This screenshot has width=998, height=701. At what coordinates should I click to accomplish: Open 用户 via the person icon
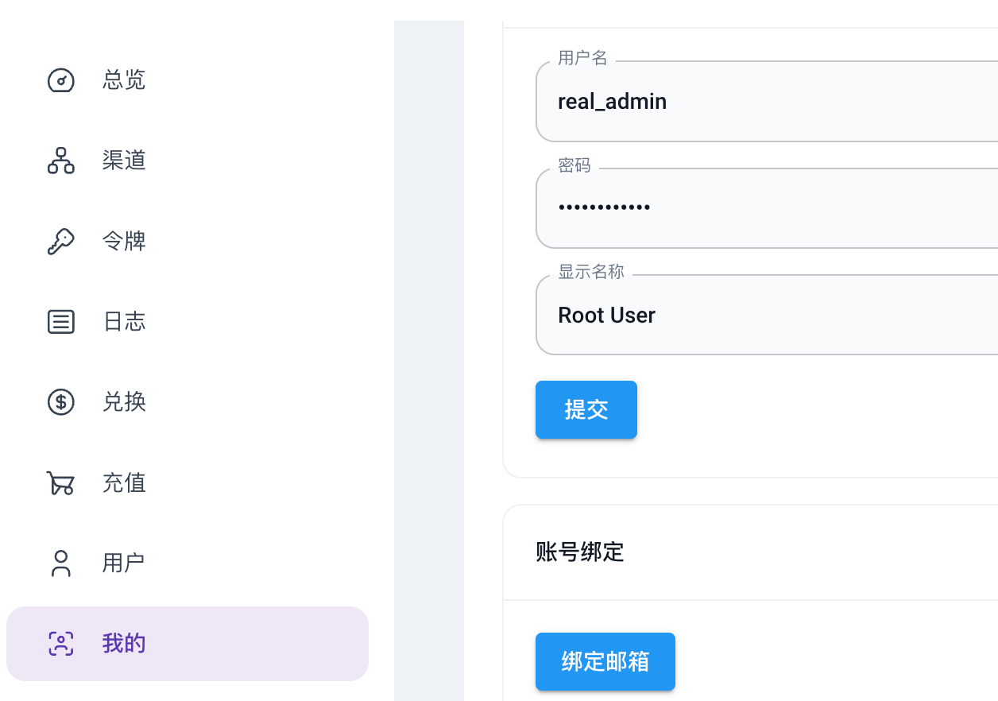[61, 563]
